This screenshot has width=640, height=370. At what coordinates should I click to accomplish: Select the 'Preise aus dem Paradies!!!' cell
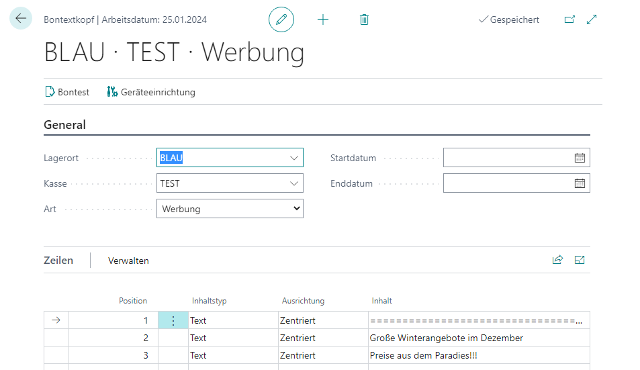pos(423,355)
